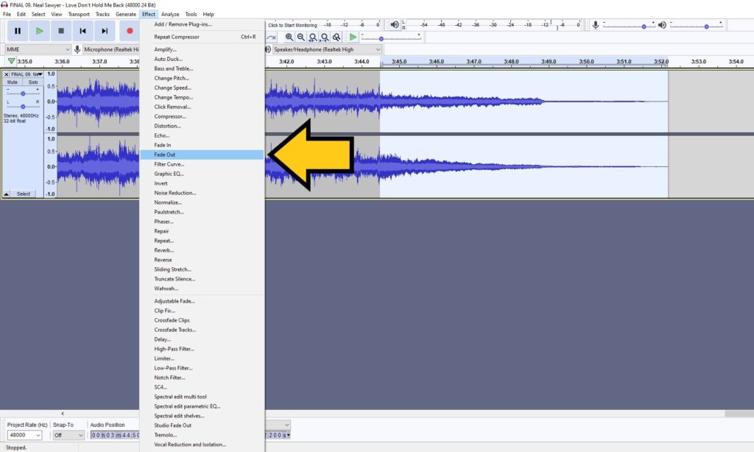Choose Truncate Silence effect
The image size is (754, 452).
point(202,279)
